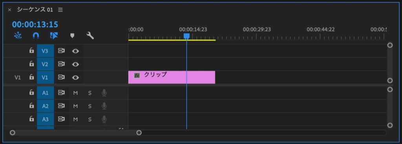Click right handle of horizontal zoom scrollbar
Viewport: 402px width, 144px height.
139,133
